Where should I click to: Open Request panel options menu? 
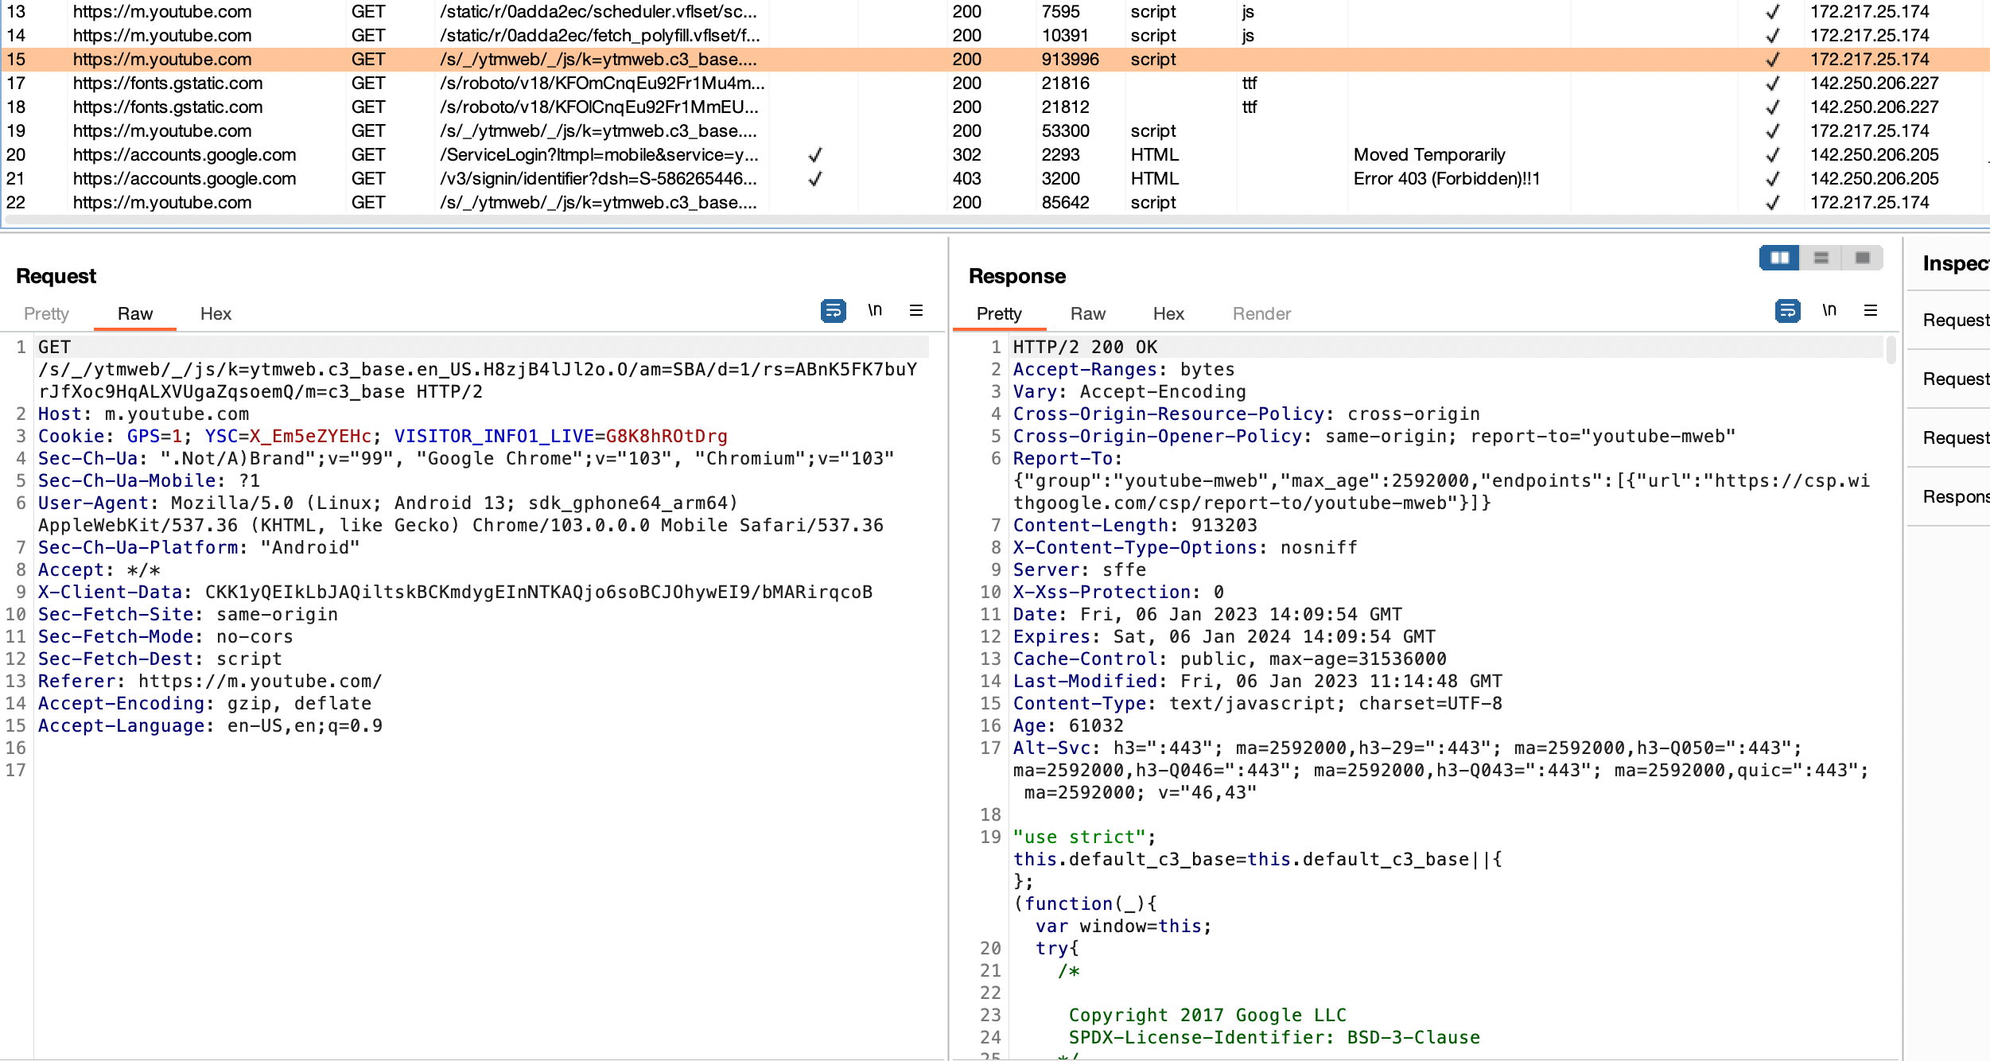coord(916,310)
